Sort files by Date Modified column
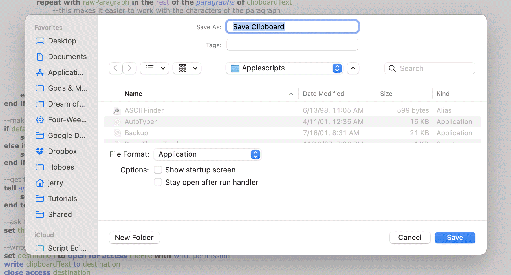The image size is (511, 275). click(323, 94)
